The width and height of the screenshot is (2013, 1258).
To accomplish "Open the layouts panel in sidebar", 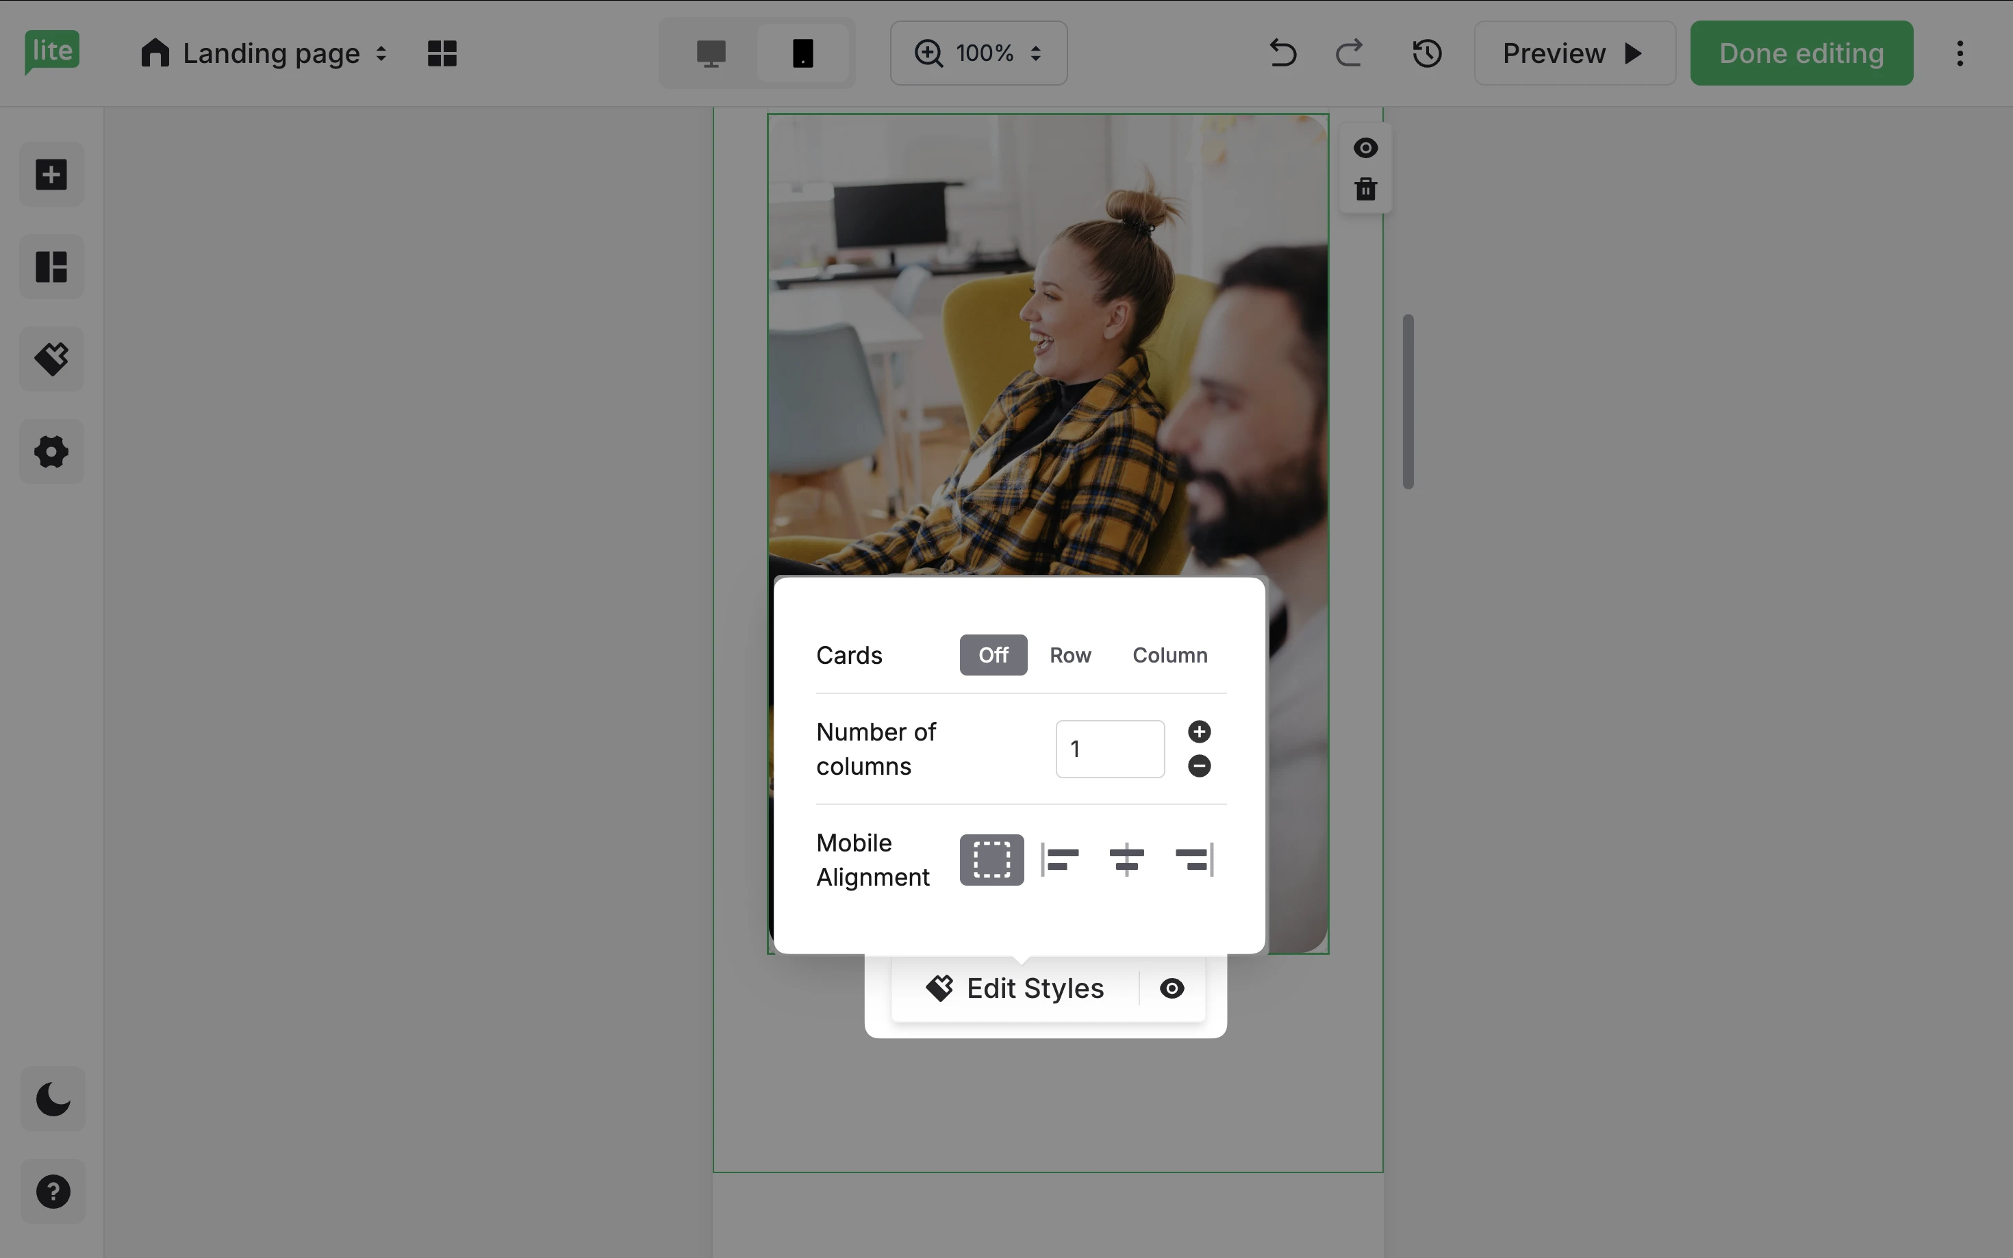I will point(51,267).
